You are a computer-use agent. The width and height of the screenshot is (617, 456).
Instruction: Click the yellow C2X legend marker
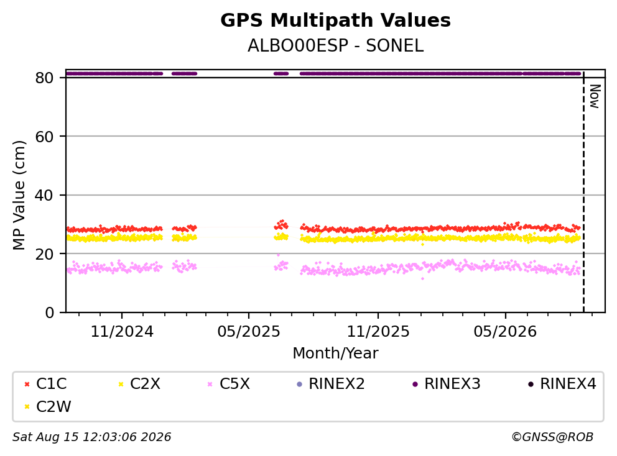click(121, 384)
